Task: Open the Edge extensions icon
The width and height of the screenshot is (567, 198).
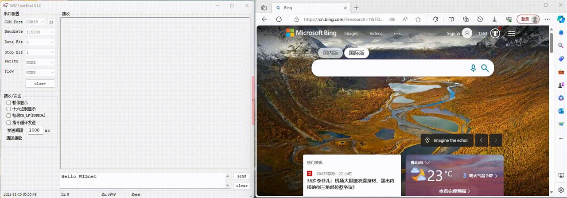Action: coord(435,19)
